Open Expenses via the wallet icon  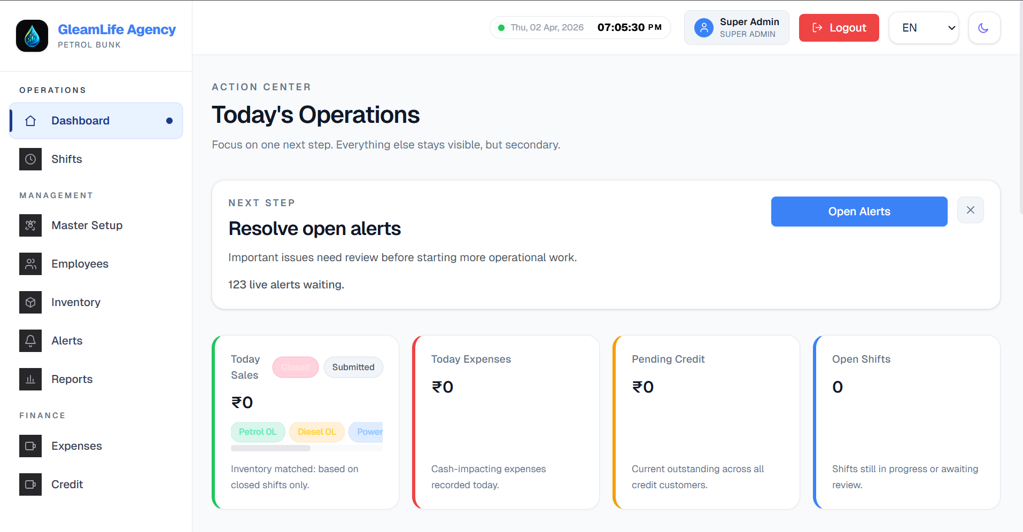point(30,446)
